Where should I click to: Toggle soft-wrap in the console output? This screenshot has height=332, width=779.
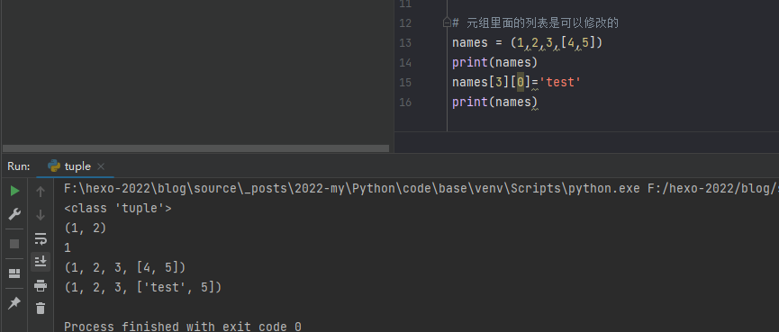click(x=41, y=238)
